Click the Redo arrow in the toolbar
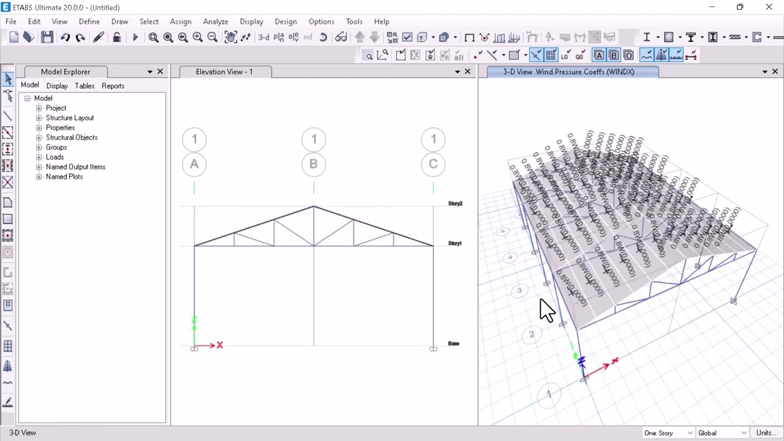The width and height of the screenshot is (784, 441). [x=80, y=37]
